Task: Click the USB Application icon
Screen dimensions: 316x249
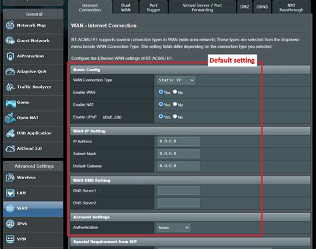Action: 10,133
